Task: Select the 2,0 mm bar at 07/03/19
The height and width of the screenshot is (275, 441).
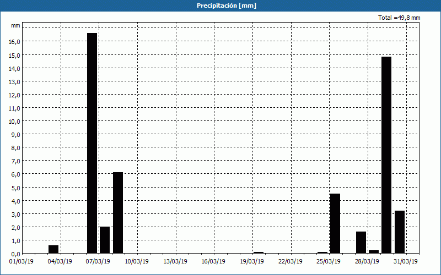Action: point(105,240)
